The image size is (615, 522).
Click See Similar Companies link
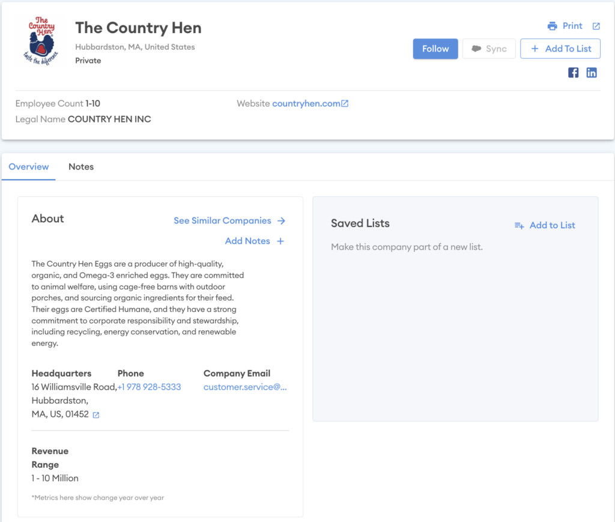222,221
